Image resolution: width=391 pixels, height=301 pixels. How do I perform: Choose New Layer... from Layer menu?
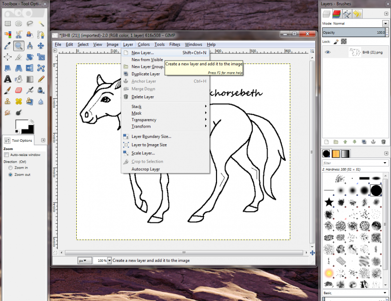165,53
